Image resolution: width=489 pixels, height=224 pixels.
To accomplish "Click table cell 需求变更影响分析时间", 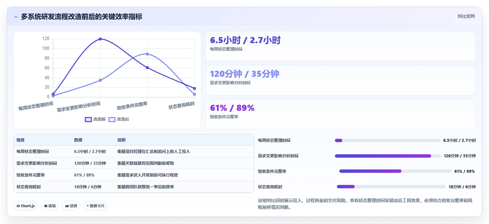I will point(37,163).
